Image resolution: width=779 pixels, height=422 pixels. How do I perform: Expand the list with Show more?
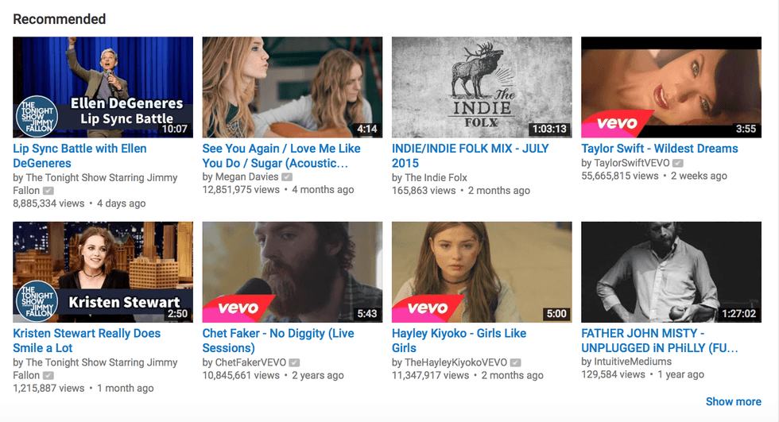point(733,402)
